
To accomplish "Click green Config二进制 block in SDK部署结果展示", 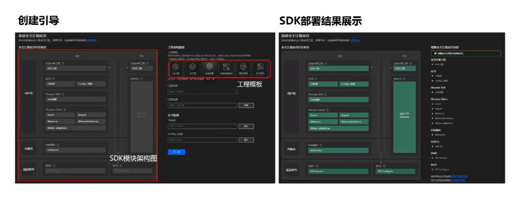I will coord(354,84).
